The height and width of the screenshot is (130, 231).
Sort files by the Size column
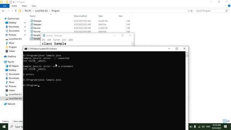(x=120, y=16)
